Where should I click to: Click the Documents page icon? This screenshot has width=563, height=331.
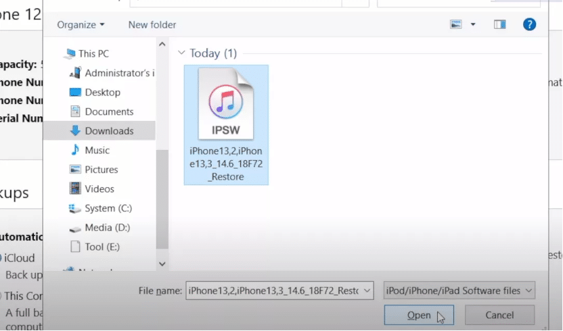click(x=75, y=111)
